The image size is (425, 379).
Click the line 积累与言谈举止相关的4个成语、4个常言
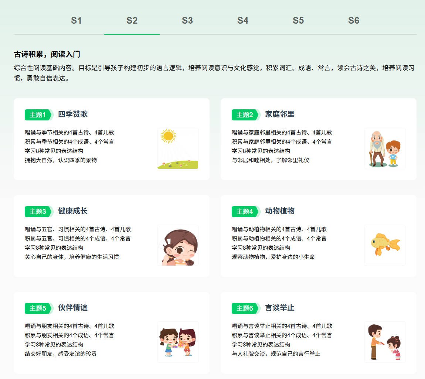[282, 335]
